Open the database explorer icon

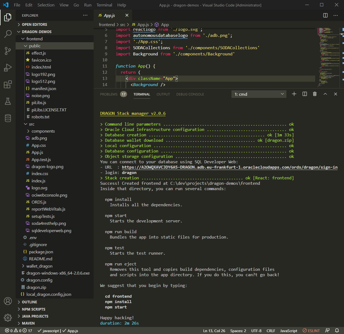(x=8, y=118)
